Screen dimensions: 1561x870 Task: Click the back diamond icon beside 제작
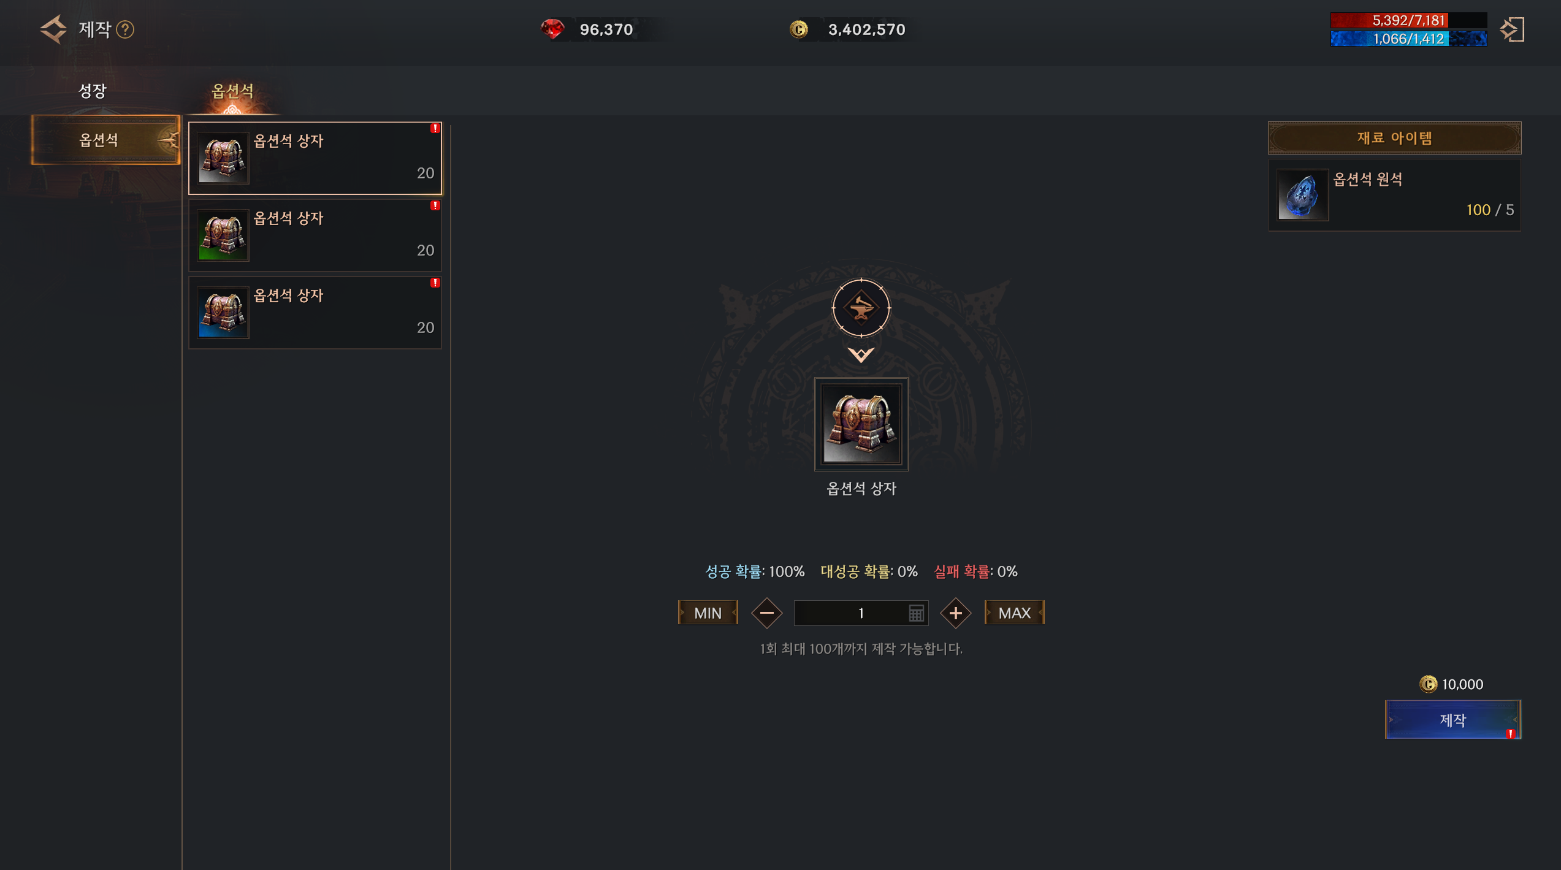(x=53, y=29)
